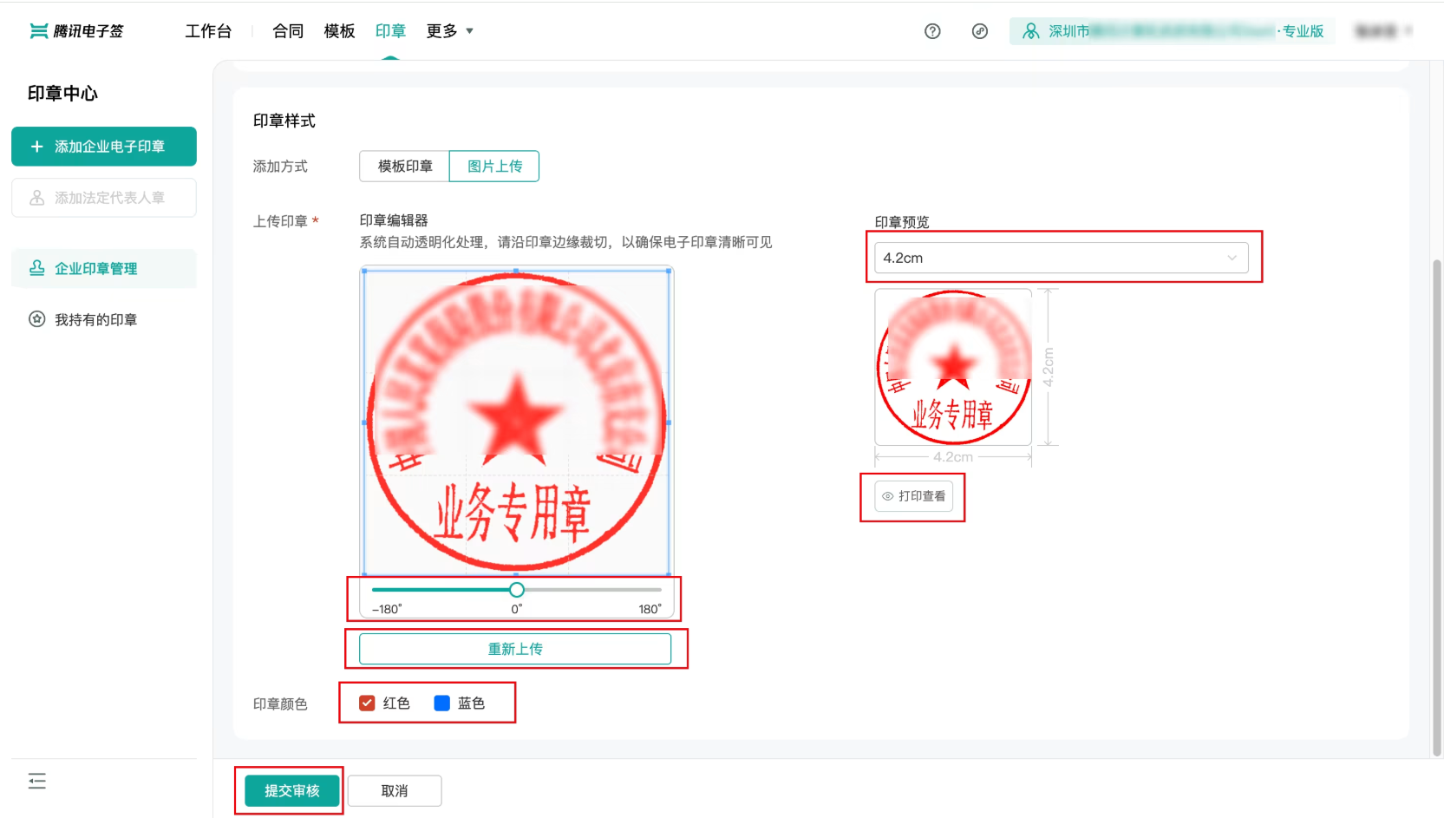The image size is (1444, 818).
Task: Click the star badge icon beside 我持有的印章
Action: click(37, 319)
